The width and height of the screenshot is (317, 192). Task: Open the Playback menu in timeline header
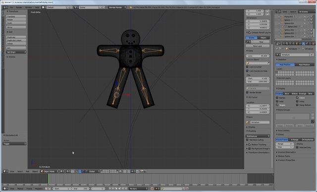tap(39, 189)
